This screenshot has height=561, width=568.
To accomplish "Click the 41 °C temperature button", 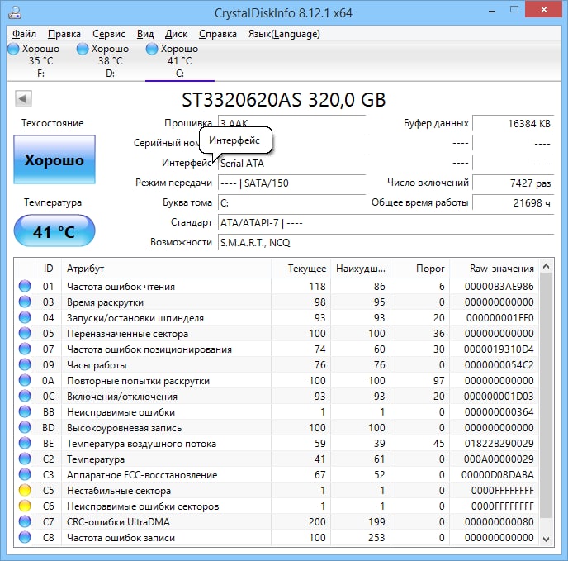I will pyautogui.click(x=54, y=231).
